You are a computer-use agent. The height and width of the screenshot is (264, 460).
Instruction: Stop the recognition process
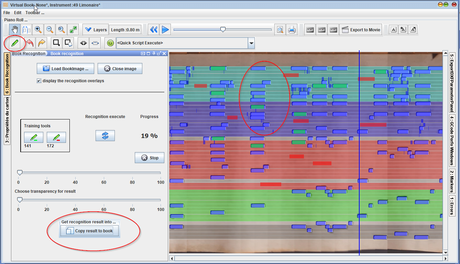[x=149, y=158]
